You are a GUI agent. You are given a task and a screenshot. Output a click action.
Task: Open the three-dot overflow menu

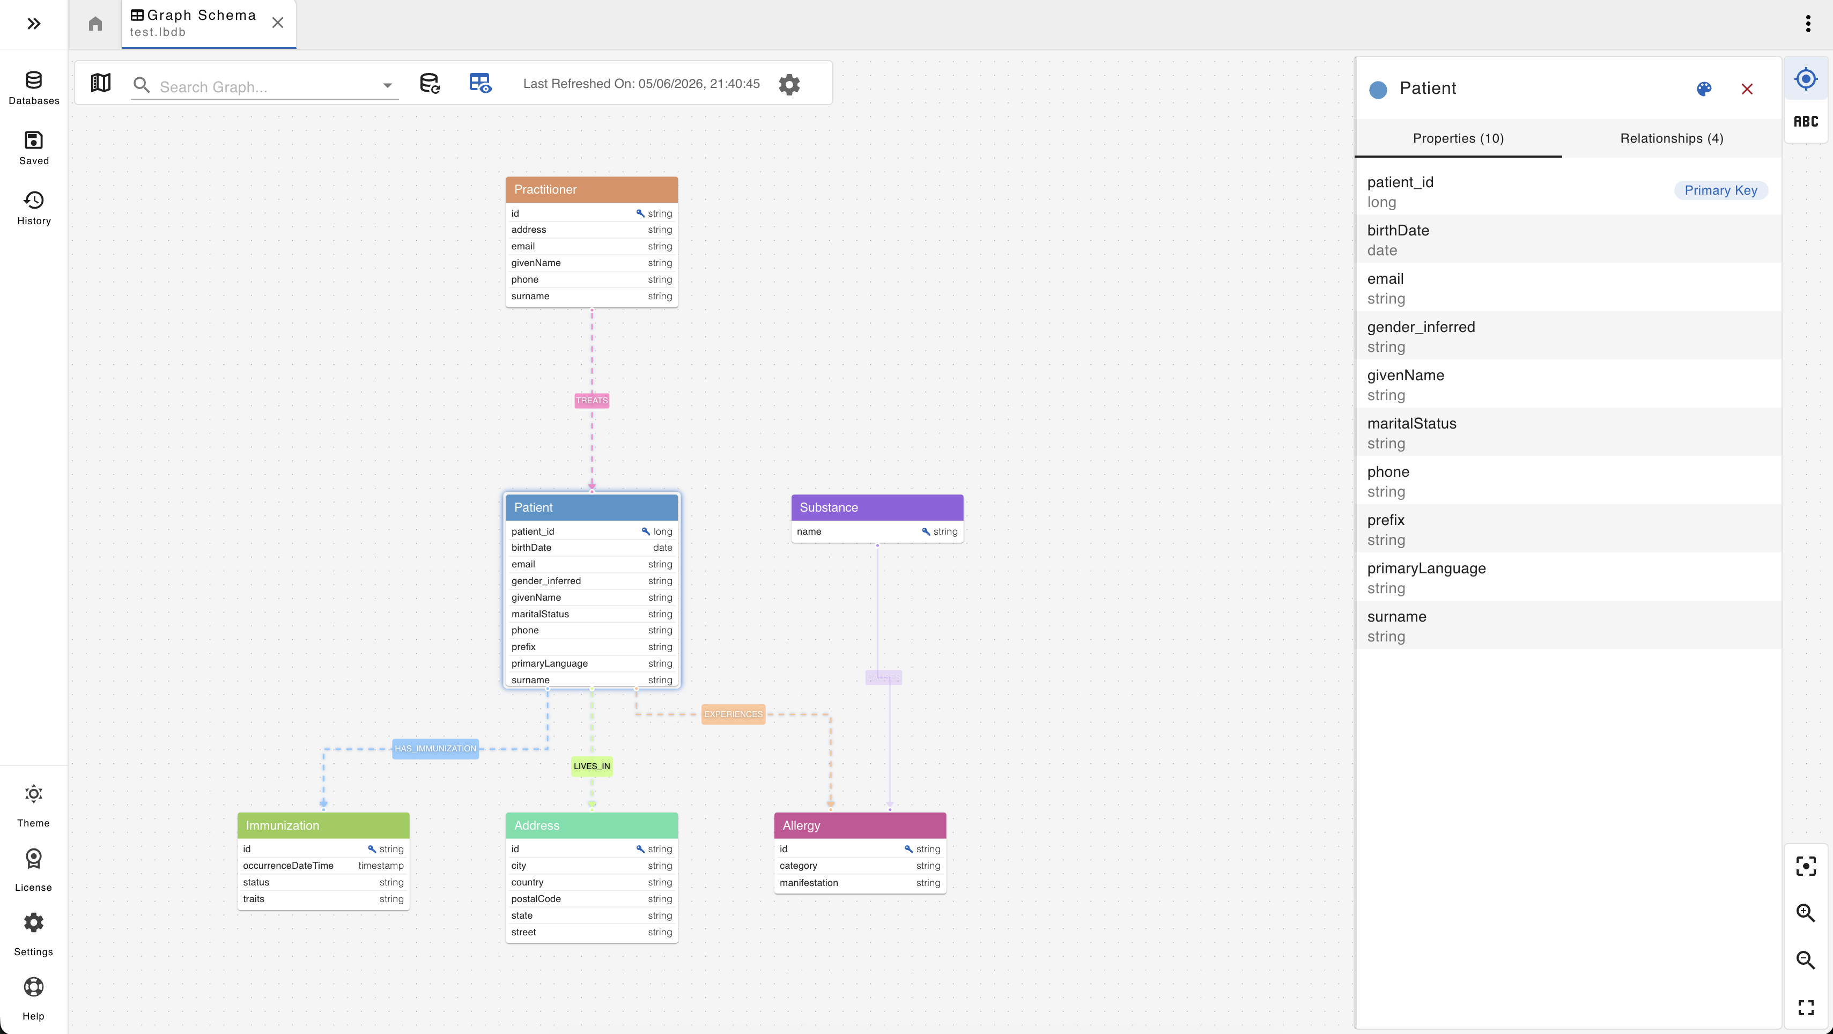[1808, 24]
